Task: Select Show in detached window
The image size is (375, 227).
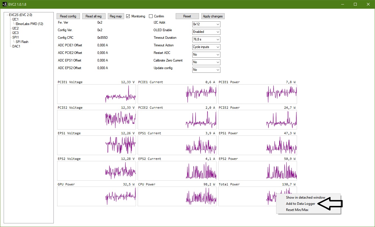Action: pos(305,198)
